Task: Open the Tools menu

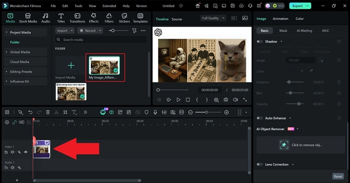Action: (78, 6)
